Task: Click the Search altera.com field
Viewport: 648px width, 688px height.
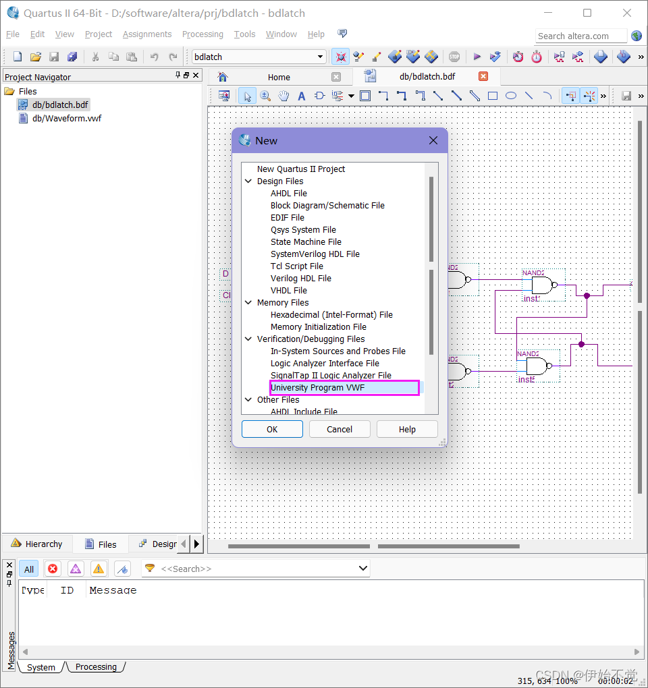Action: point(580,36)
